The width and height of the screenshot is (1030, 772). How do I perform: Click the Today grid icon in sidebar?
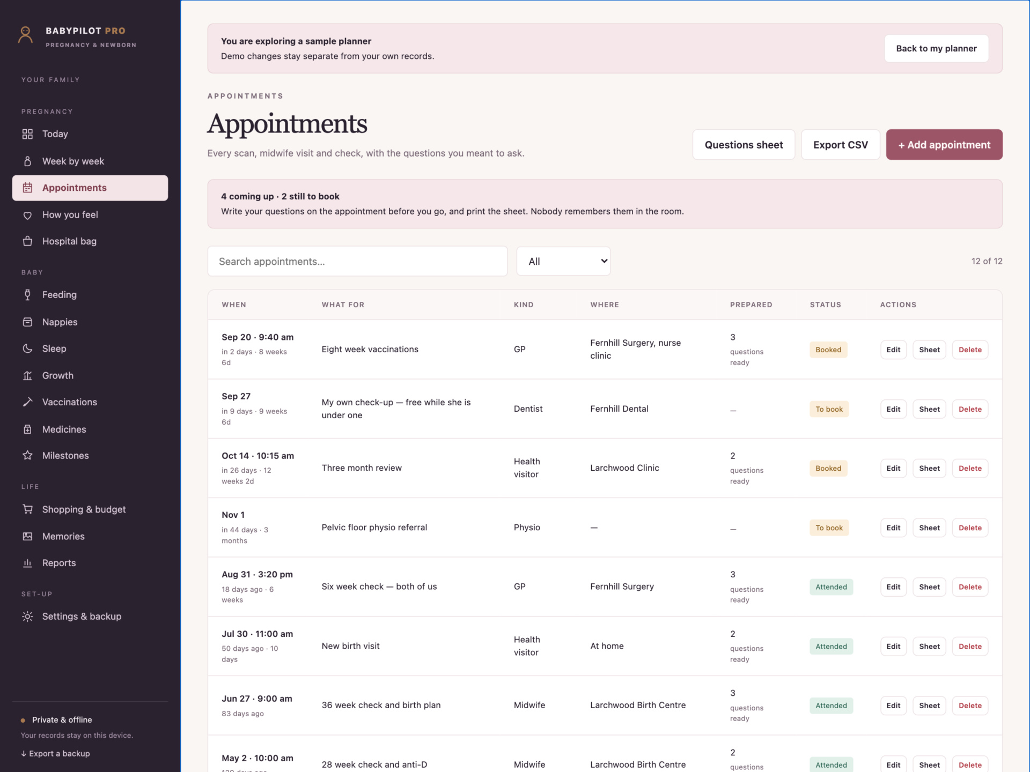coord(27,134)
